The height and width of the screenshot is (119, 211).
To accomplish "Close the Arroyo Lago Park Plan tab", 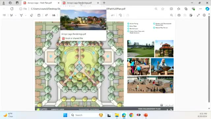I will pos(59,3).
